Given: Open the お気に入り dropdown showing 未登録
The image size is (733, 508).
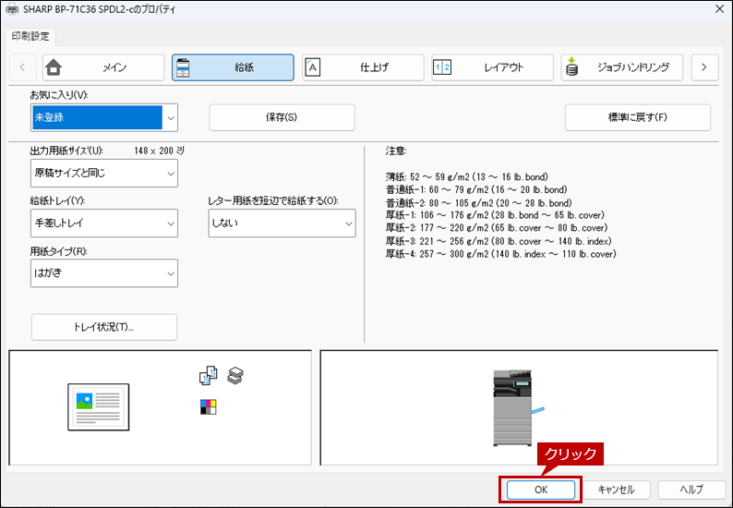Looking at the screenshot, I should pyautogui.click(x=103, y=117).
